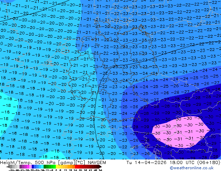Viewport: 221px width, 171px height.
Task: Click the weatheronline.co.uk link
Action: coord(192,168)
